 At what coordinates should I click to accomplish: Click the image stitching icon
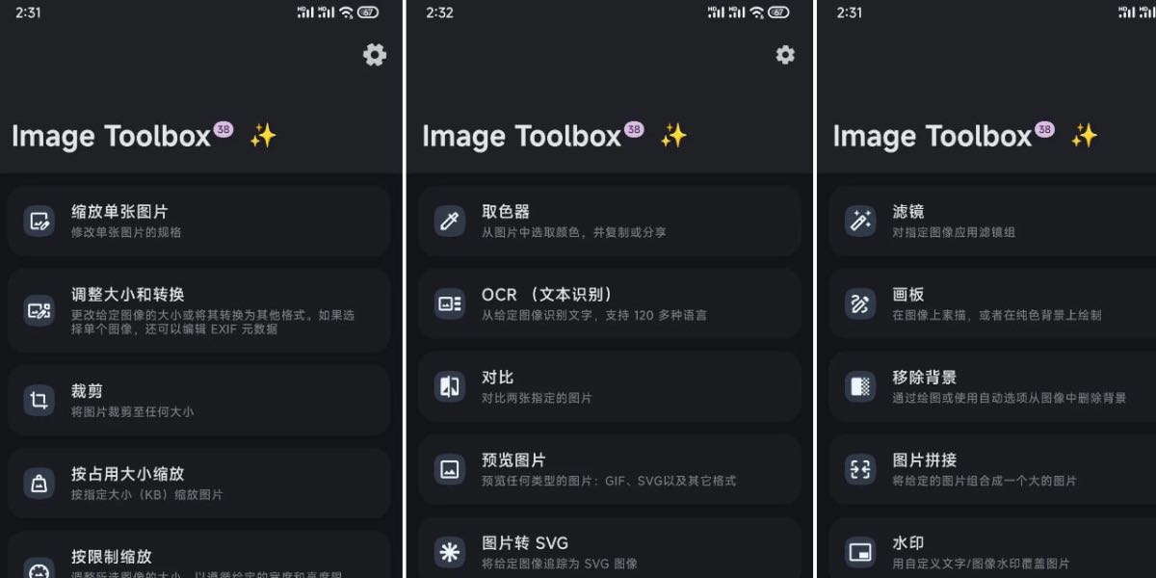point(860,469)
